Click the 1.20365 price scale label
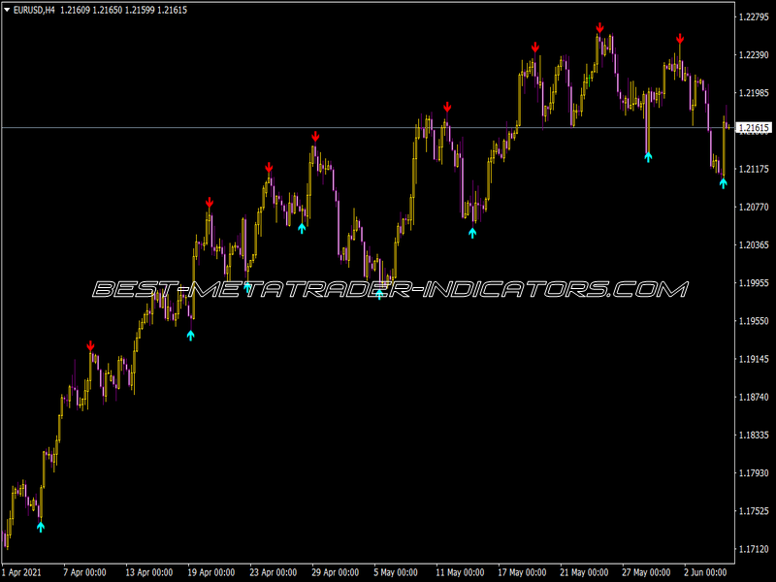 point(754,245)
